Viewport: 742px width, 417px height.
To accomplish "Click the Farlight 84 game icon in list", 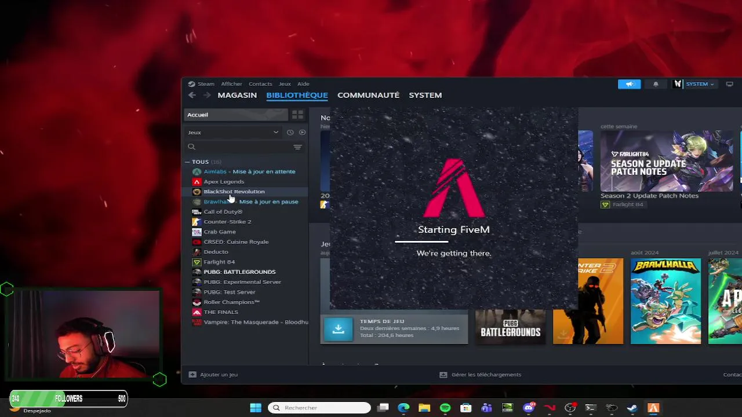I will [x=197, y=262].
